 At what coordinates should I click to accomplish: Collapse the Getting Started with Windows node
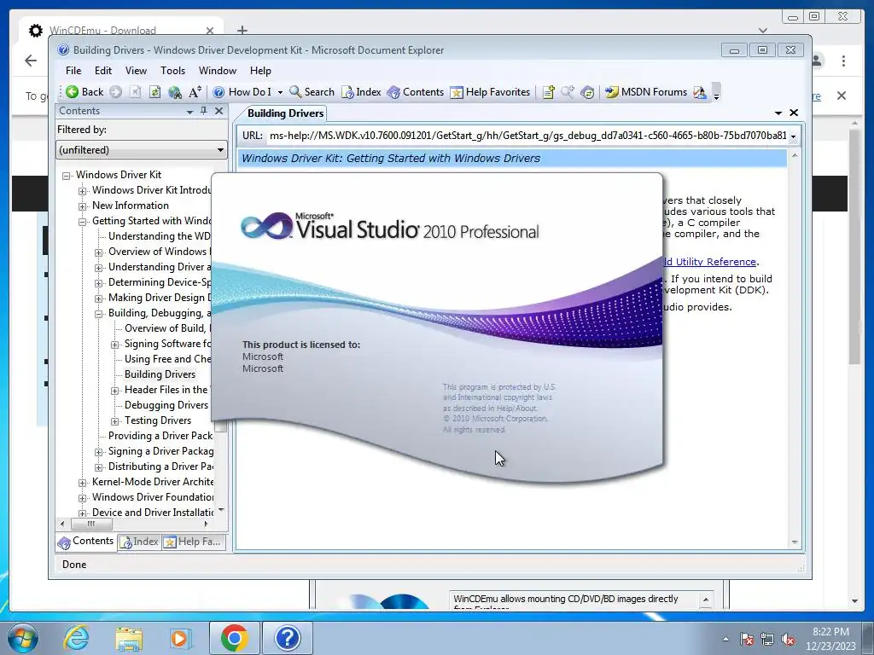pos(83,222)
